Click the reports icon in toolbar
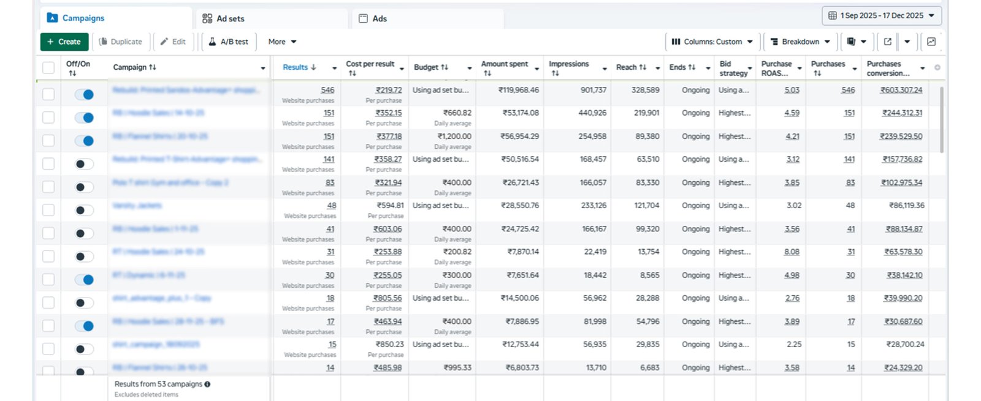Screen dimensions: 981x401 (852, 42)
